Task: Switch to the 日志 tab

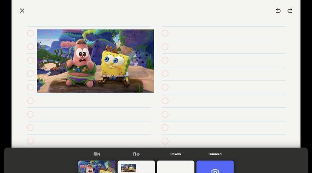Action: click(x=136, y=154)
